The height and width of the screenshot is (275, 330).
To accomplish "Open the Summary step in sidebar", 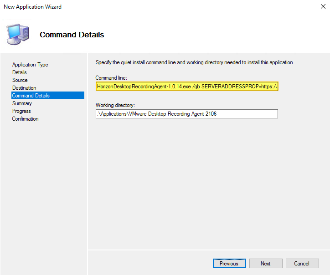I will click(22, 103).
